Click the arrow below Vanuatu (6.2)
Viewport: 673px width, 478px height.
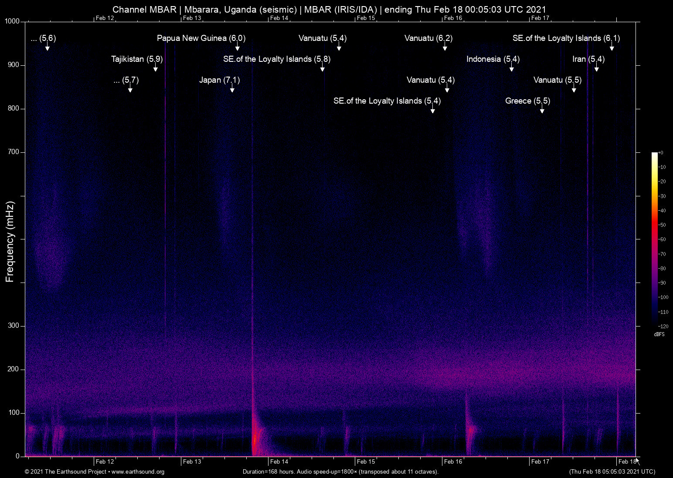click(x=445, y=47)
